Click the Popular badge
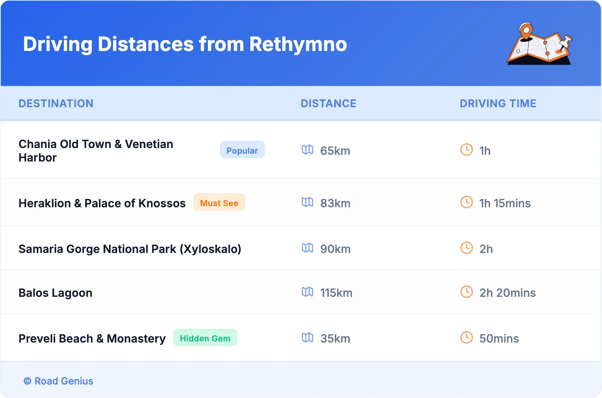 point(242,150)
